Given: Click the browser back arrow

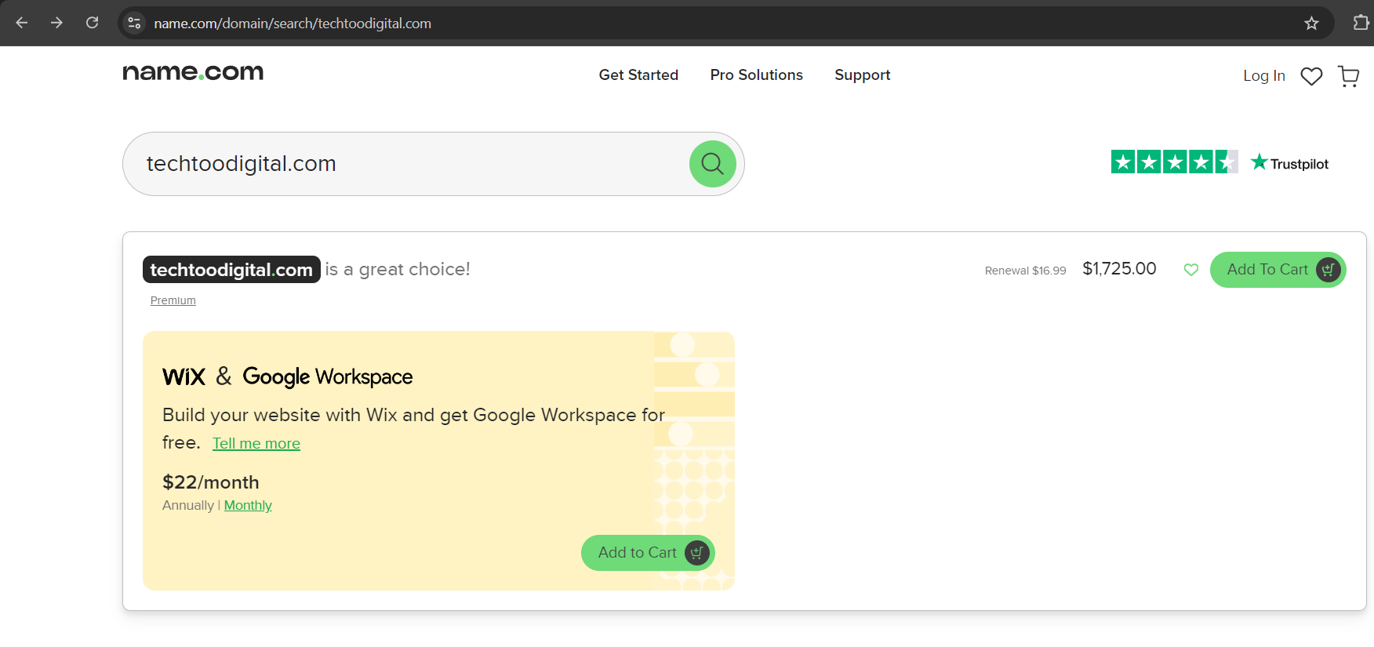Looking at the screenshot, I should pyautogui.click(x=22, y=23).
